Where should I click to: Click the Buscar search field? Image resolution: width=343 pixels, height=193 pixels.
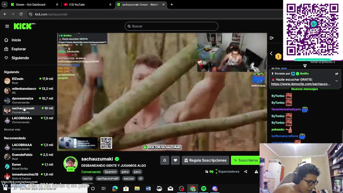click(171, 26)
